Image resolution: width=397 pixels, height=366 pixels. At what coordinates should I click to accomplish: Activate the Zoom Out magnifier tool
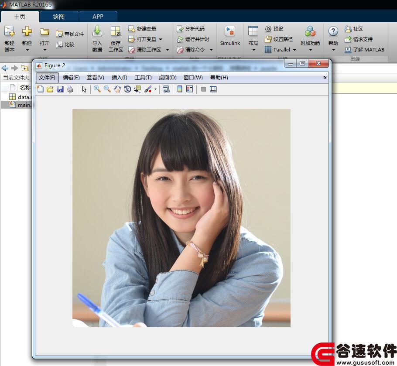tap(107, 89)
